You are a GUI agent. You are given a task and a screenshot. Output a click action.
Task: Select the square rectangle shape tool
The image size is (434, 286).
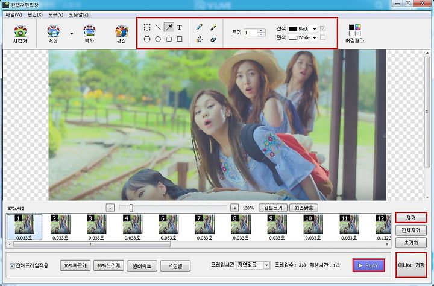pos(180,39)
